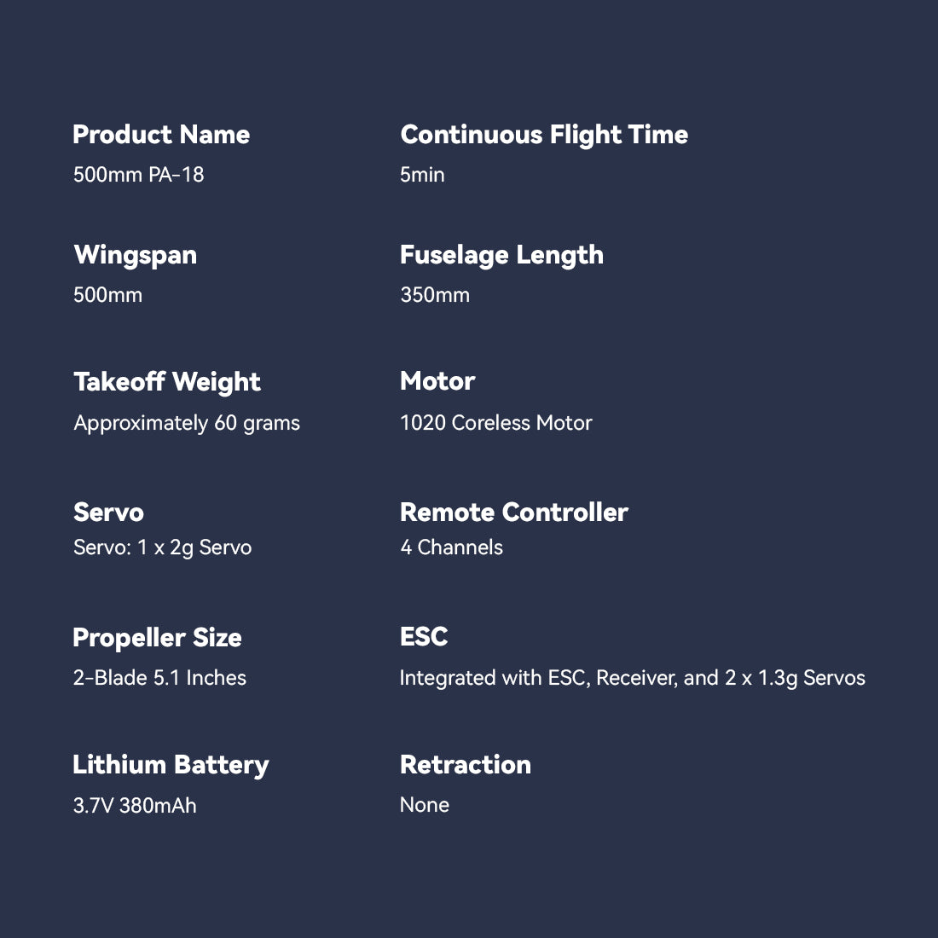Select the 2-Blade 5.1 Inches text
The height and width of the screenshot is (938, 938).
point(159,678)
